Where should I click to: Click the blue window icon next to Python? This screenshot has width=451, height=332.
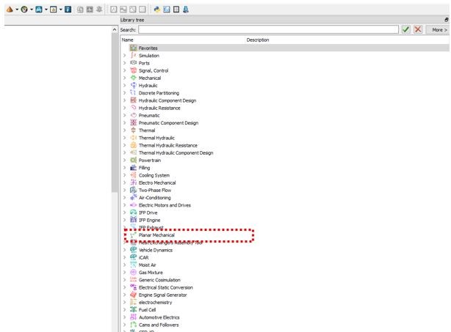pos(167,10)
